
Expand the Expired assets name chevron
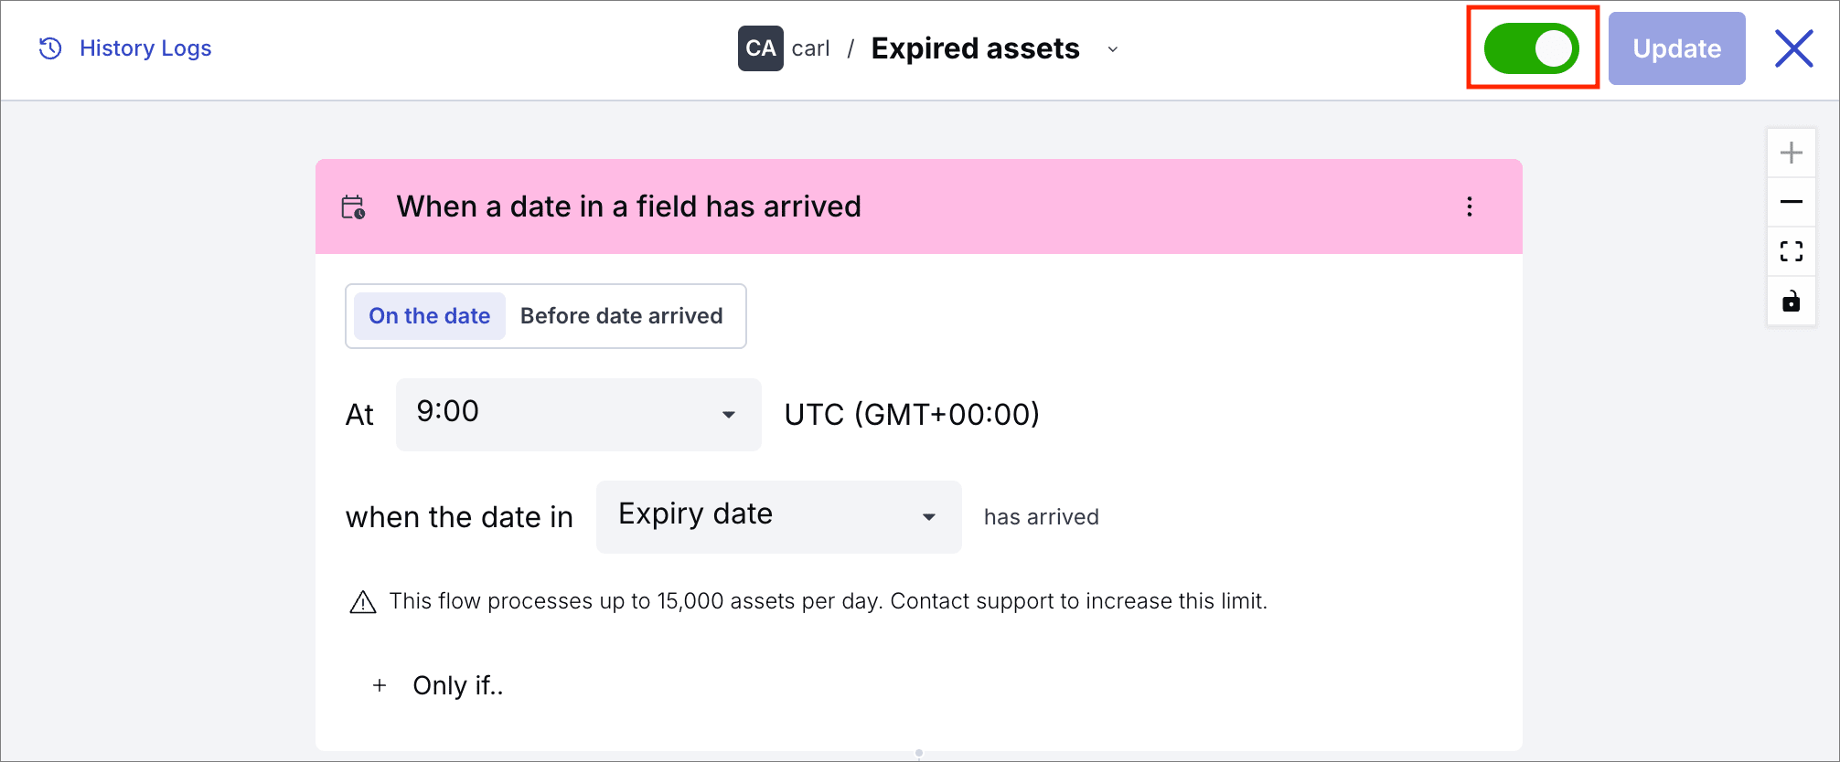coord(1113,49)
